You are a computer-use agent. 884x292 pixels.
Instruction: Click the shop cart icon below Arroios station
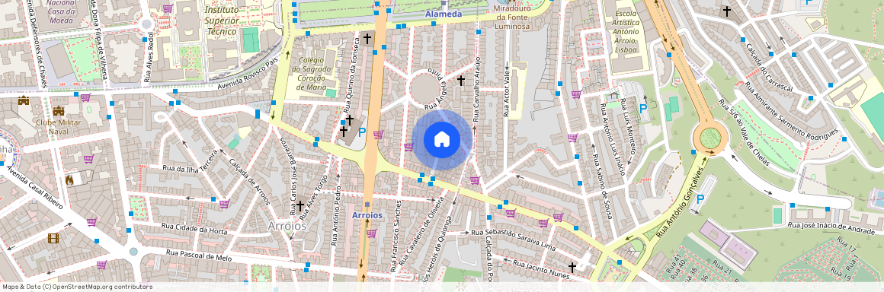pos(370,233)
